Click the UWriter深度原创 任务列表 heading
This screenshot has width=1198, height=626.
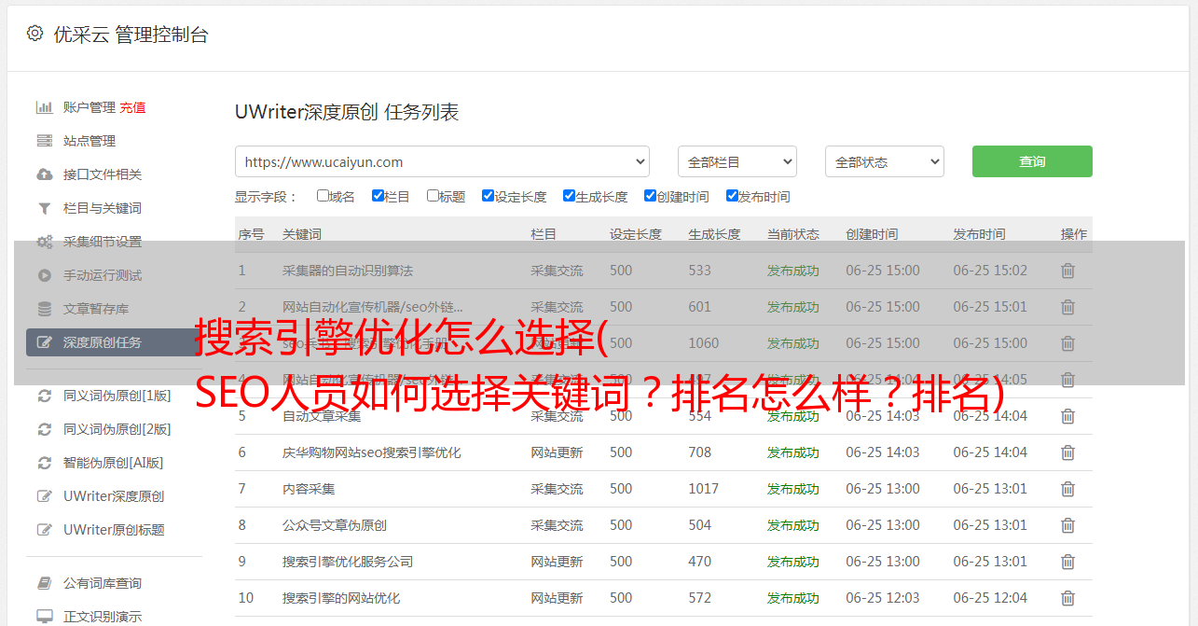tap(347, 113)
